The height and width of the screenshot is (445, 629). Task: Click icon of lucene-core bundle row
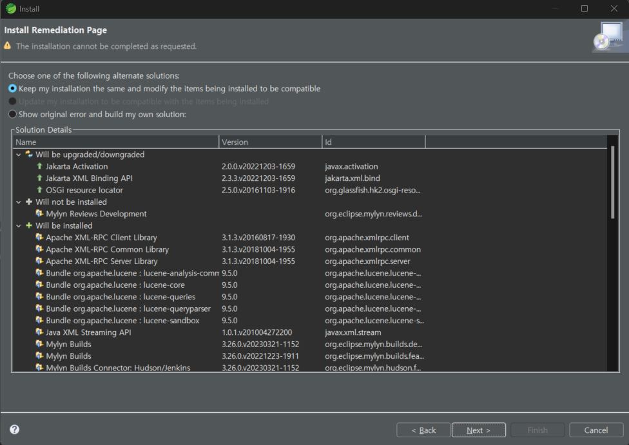[x=39, y=285]
